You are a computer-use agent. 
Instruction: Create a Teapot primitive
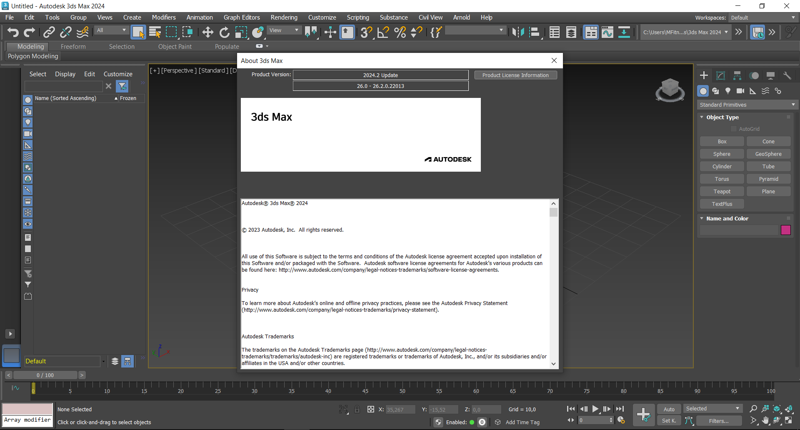722,191
